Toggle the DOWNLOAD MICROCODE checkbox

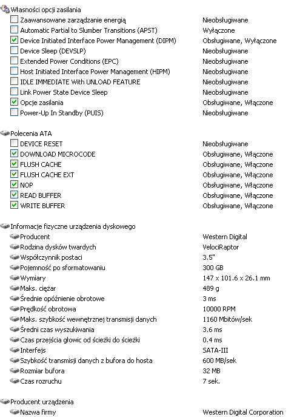14,154
